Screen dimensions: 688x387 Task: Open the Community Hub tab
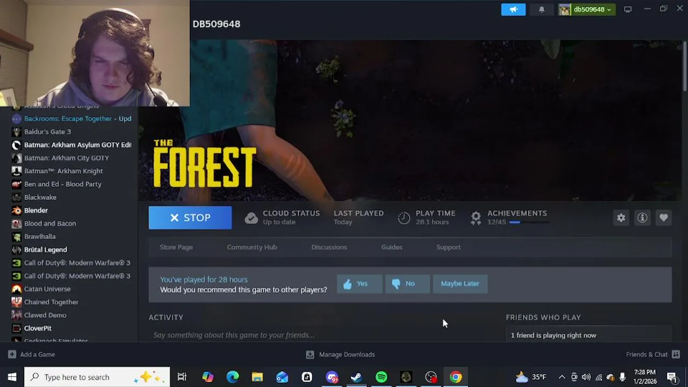tap(252, 247)
